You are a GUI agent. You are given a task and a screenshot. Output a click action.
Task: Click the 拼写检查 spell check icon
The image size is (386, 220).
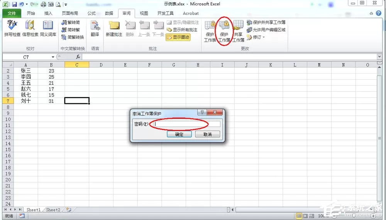pos(12,29)
